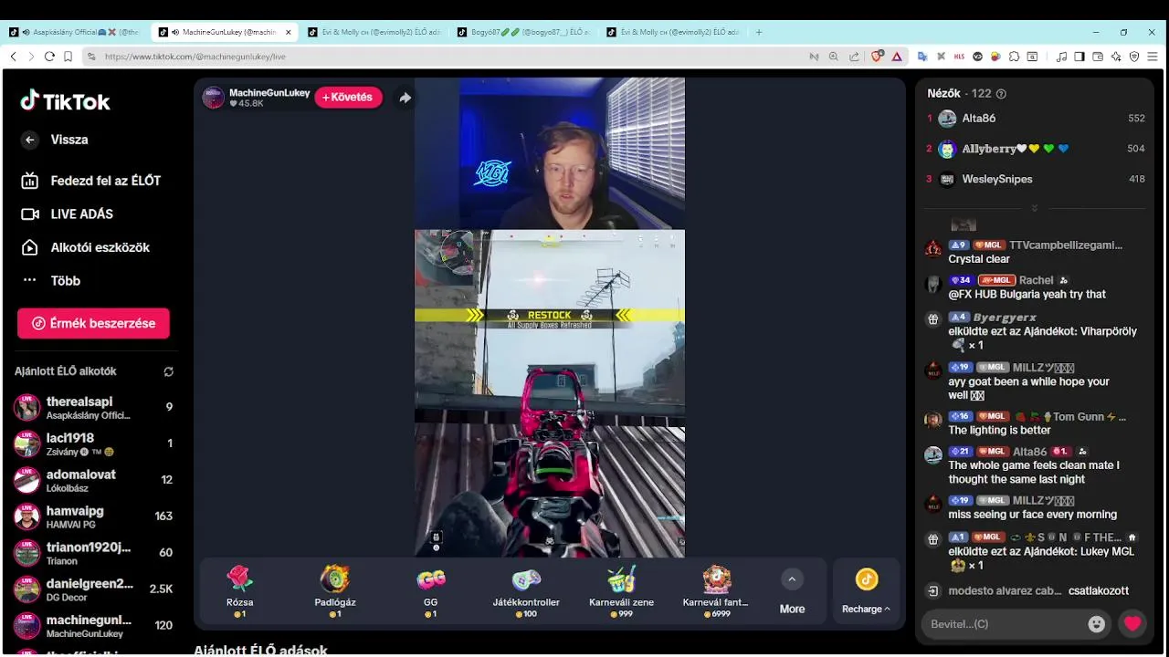The image size is (1169, 657).
Task: Click MachineGunLukey streamer avatar
Action: click(213, 98)
